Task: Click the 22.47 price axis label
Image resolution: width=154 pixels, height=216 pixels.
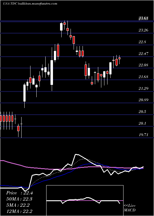Action: pos(143,54)
